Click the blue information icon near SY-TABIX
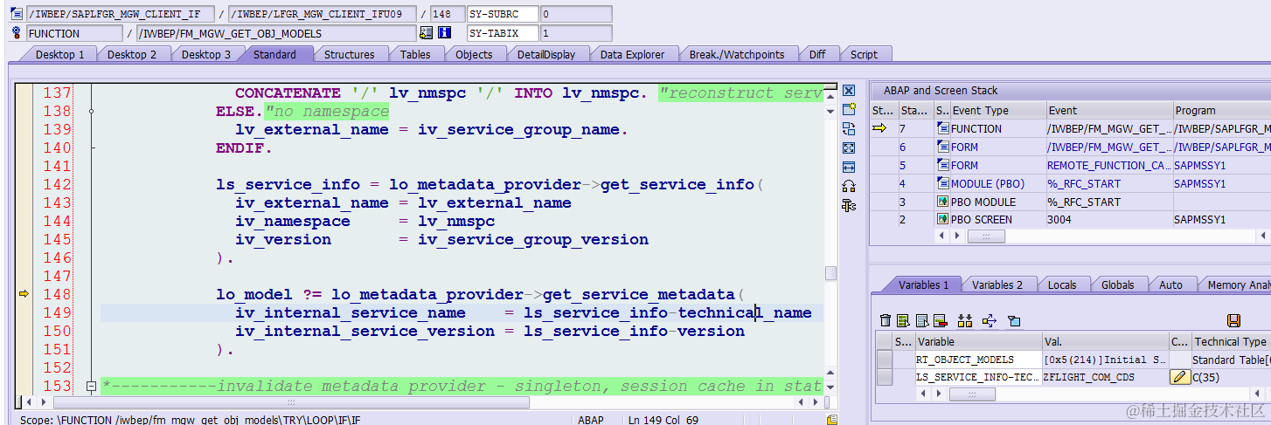The height and width of the screenshot is (425, 1271). (x=444, y=33)
